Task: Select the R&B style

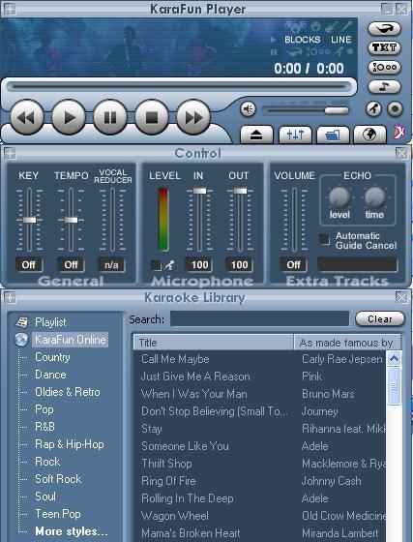Action: click(x=44, y=427)
